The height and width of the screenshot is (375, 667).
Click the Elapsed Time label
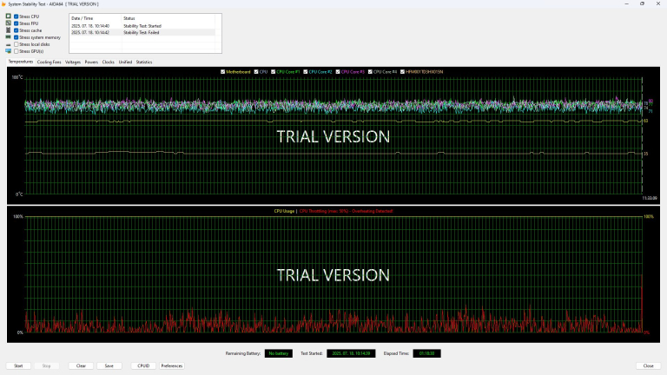tap(396, 353)
